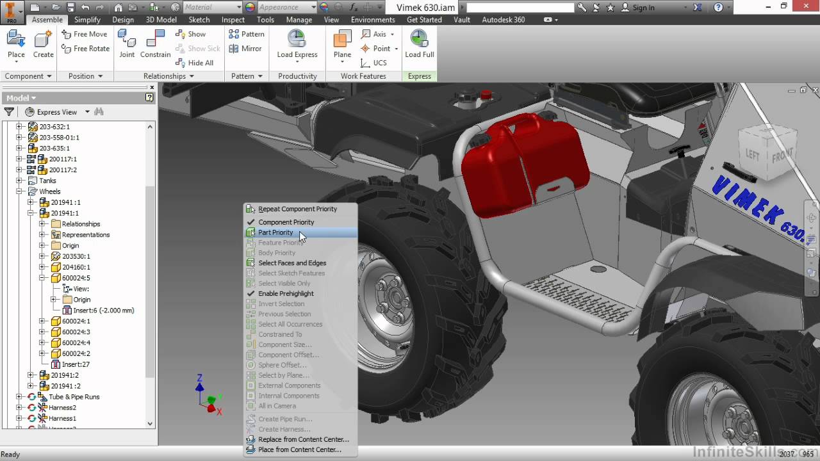Click the Save icon in quick access toolbar
Image resolution: width=820 pixels, height=461 pixels.
(x=70, y=8)
